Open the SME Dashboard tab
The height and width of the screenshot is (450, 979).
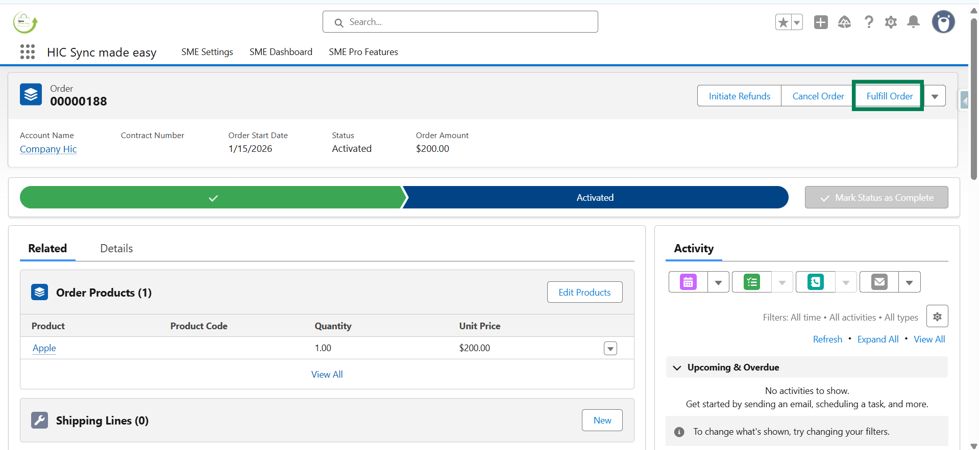point(281,52)
